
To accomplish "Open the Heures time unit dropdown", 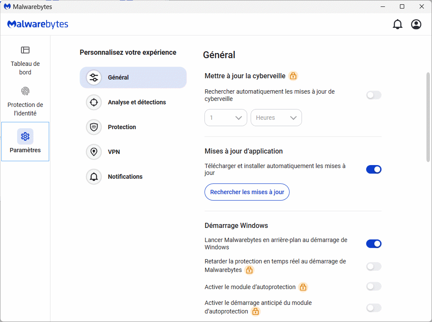I will tap(276, 118).
